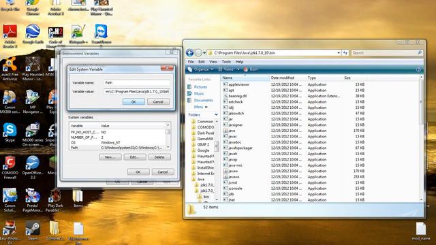Image resolution: width=436 pixels, height=245 pixels.
Task: Open Presto! PageManager desktop shortcut
Action: (x=33, y=200)
